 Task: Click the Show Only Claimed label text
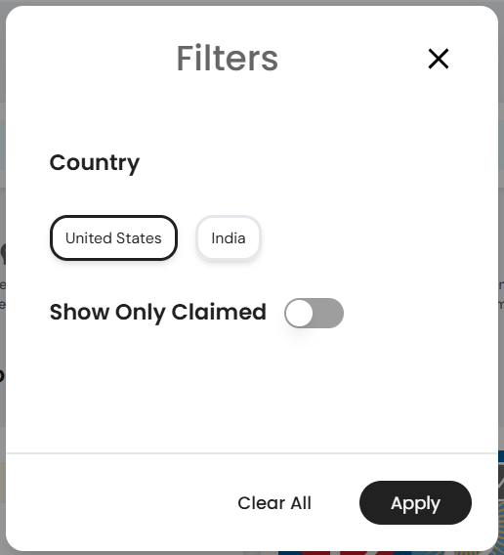tap(158, 313)
